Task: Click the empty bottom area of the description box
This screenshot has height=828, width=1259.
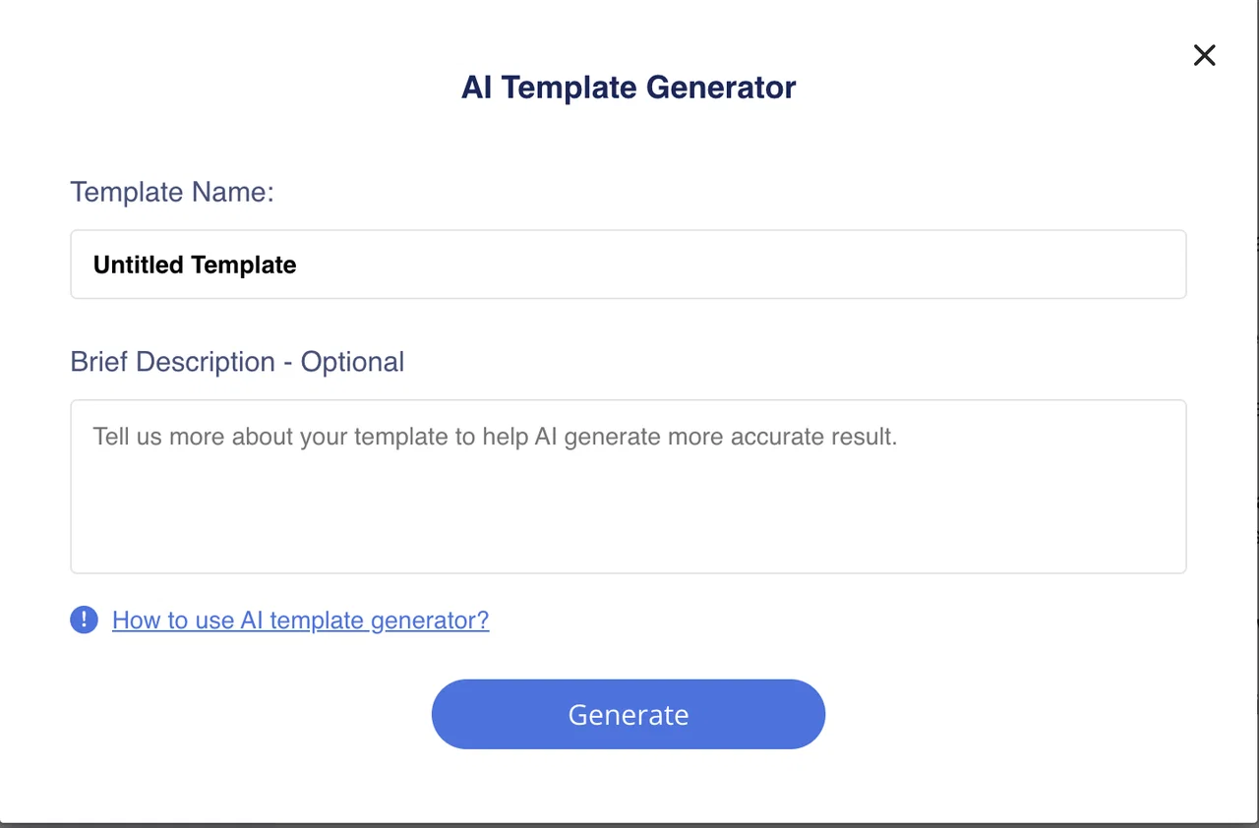Action: pyautogui.click(x=629, y=531)
